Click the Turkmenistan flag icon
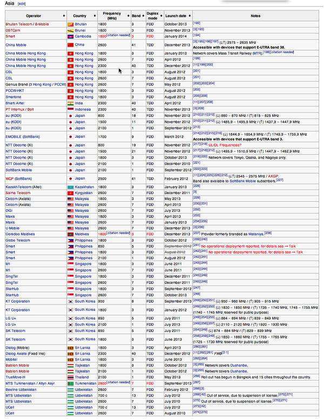 (70, 383)
